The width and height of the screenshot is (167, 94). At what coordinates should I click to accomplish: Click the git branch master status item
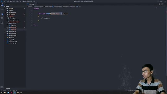pos(4,91)
